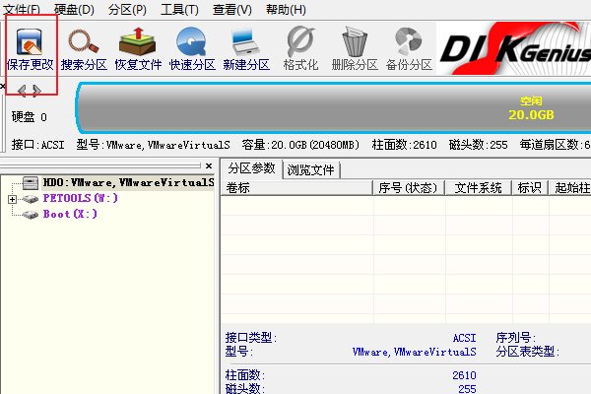Click the 20.0GB free space disk bar

pyautogui.click(x=333, y=107)
